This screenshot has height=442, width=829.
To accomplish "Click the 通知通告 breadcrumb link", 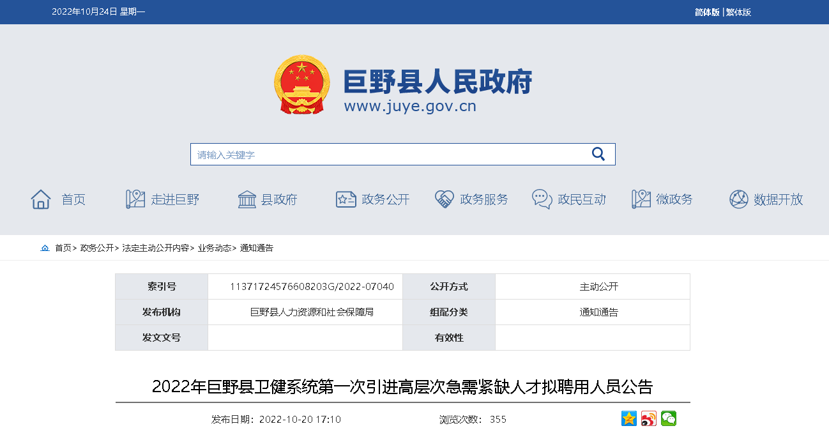I will (257, 248).
